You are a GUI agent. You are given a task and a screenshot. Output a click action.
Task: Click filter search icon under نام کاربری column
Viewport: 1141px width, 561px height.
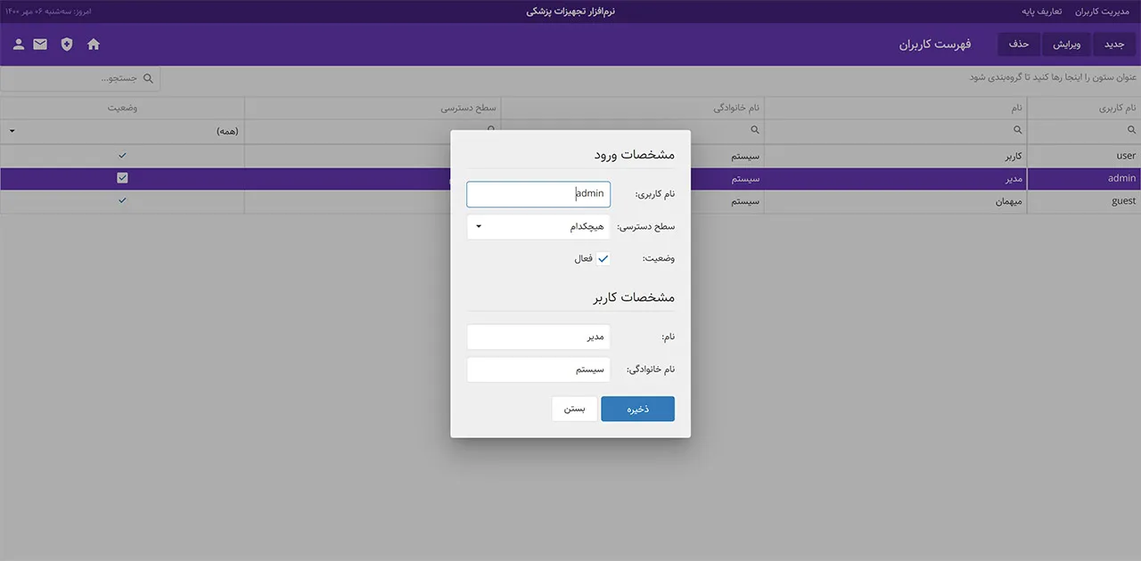(x=1132, y=130)
